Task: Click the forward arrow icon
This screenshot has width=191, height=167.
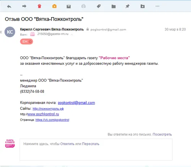Action: [24, 6]
